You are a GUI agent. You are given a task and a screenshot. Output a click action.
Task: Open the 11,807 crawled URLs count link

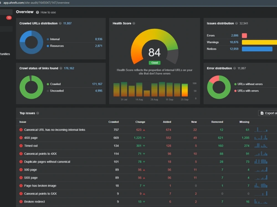click(68, 23)
